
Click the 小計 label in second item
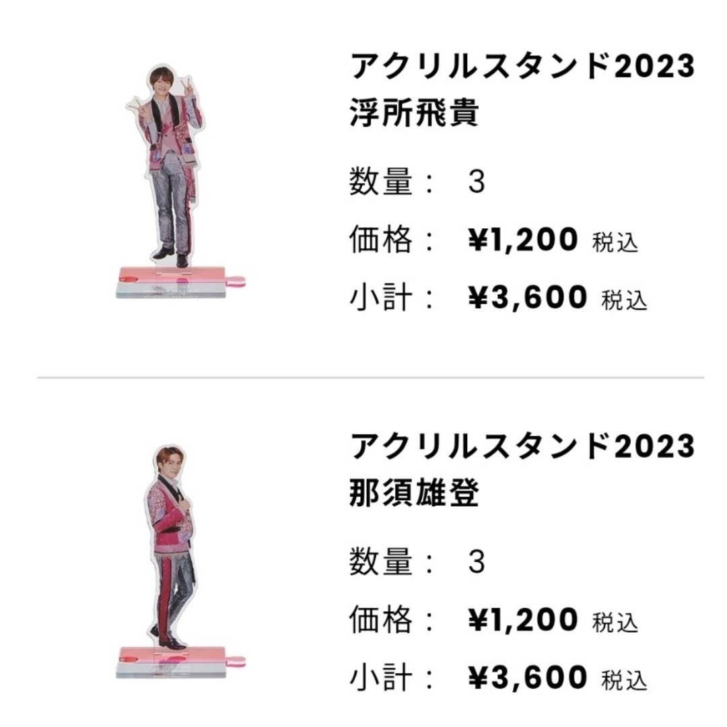[380, 678]
